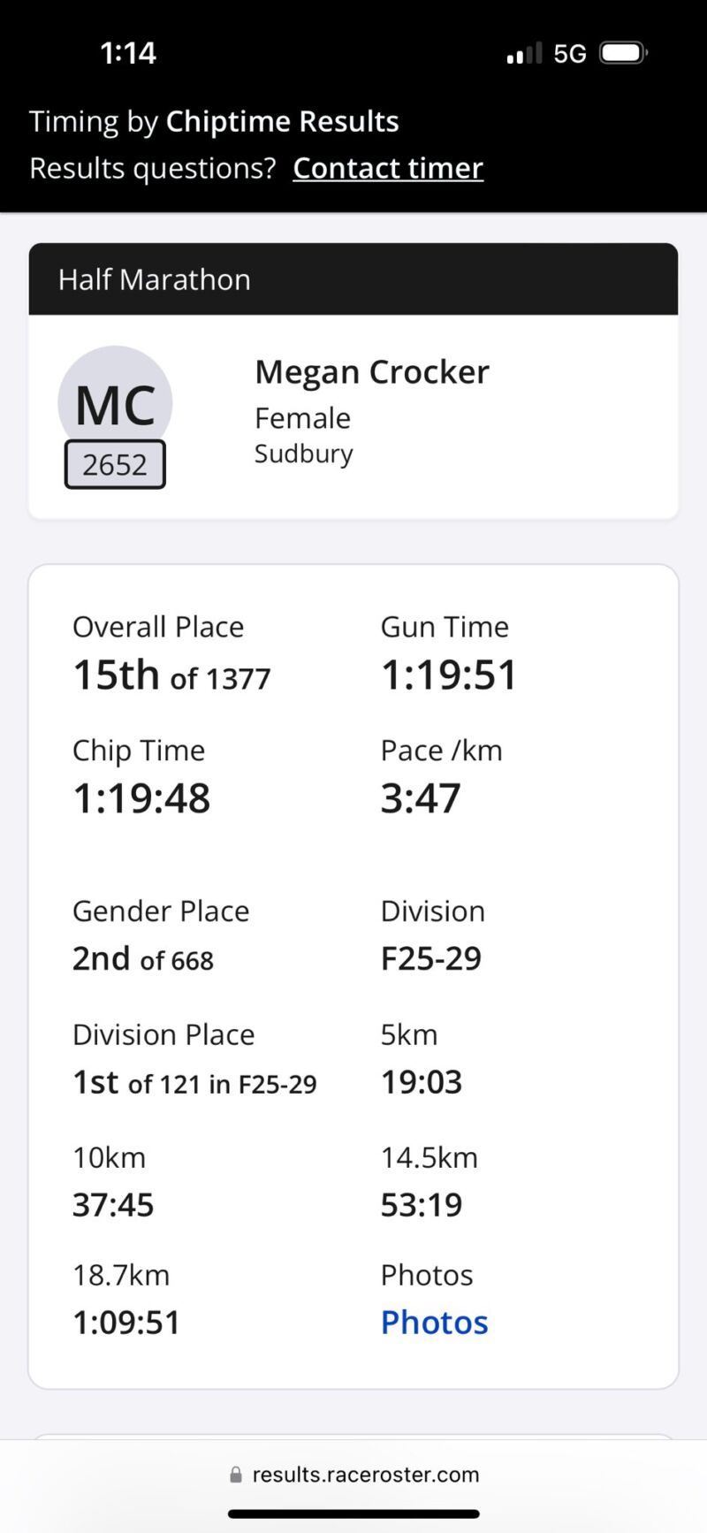
Task: Tap the lock icon beside the URL
Action: pos(235,1475)
